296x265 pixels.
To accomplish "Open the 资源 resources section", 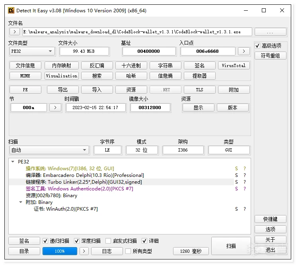I will pyautogui.click(x=131, y=90).
